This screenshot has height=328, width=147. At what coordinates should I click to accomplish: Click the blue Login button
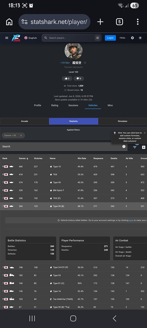pos(110,38)
